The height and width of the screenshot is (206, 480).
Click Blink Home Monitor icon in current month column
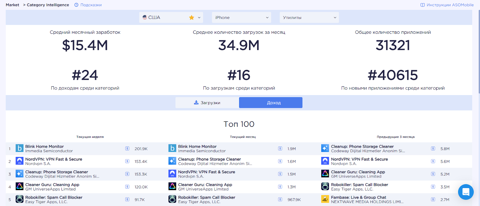click(x=172, y=148)
